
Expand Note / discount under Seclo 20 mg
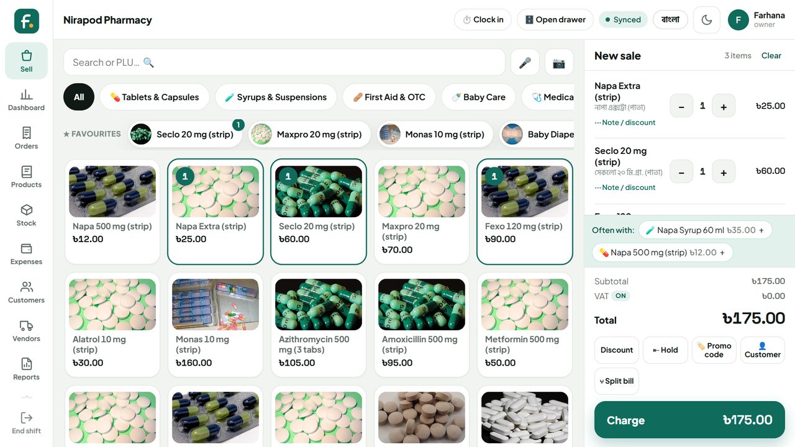pos(625,187)
